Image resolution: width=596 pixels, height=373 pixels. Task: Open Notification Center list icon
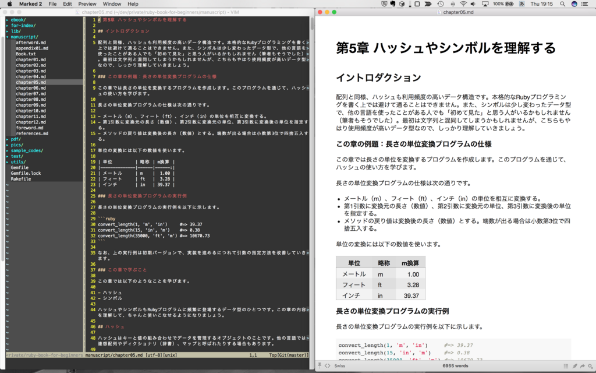click(585, 4)
